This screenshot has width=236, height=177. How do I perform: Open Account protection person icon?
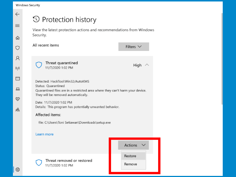click(17, 58)
